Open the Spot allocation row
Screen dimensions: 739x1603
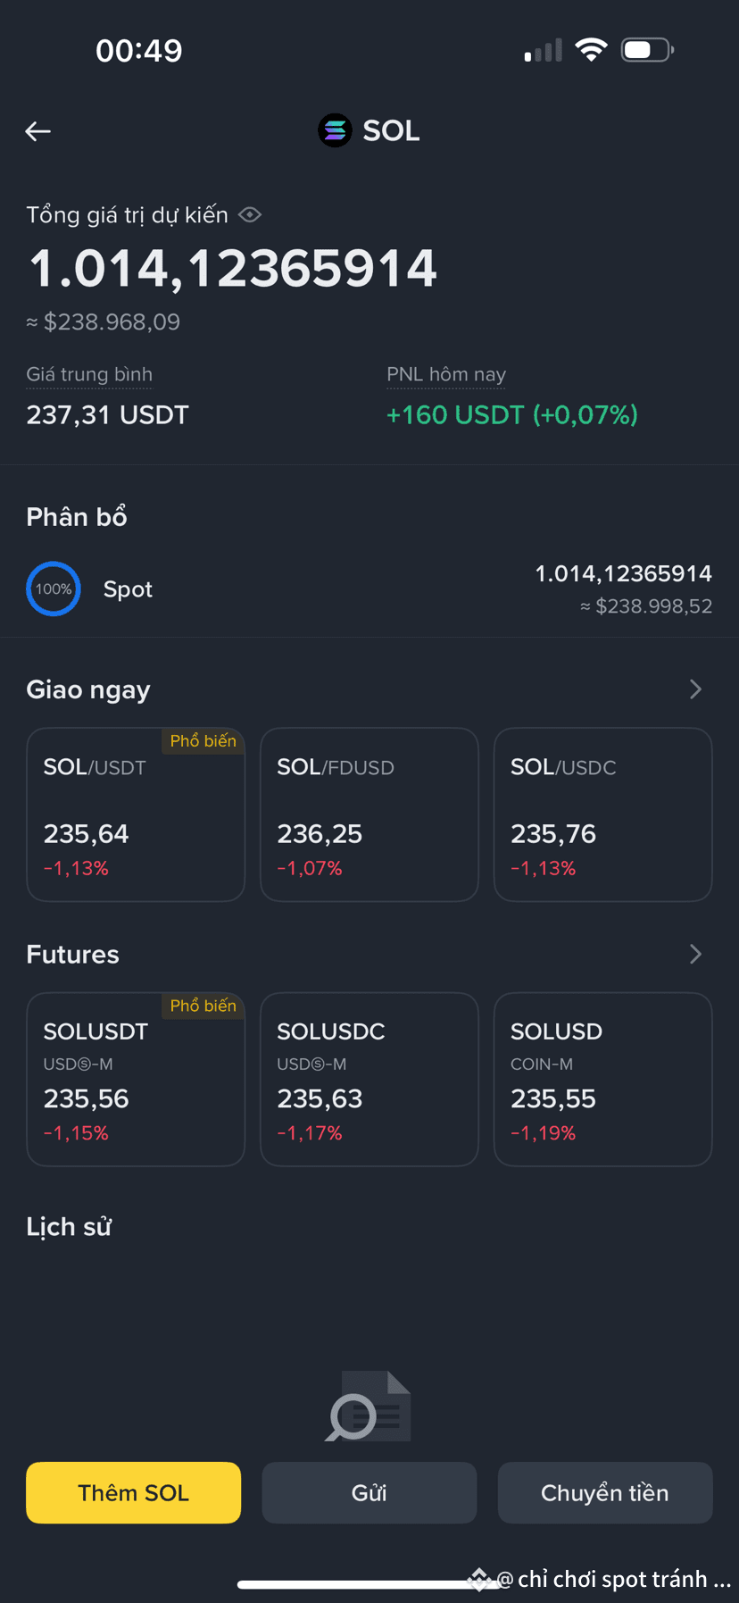point(369,589)
